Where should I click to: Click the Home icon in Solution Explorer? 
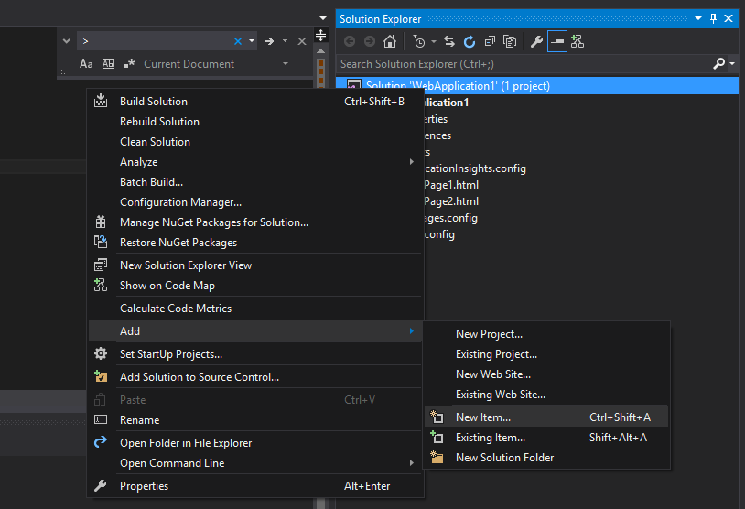[x=390, y=41]
